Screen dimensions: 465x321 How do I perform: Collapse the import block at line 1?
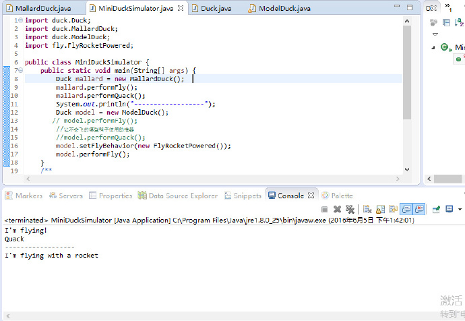(20, 20)
